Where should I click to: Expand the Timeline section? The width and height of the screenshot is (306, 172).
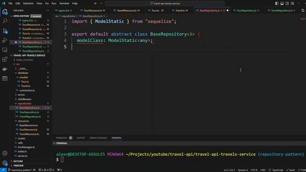[19, 166]
